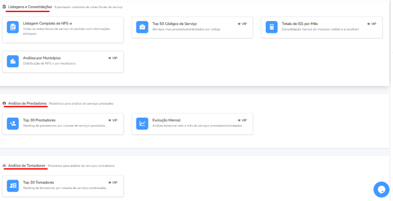Click the Top 30 Prestadores people icon
The width and height of the screenshot is (393, 201).
click(x=13, y=123)
